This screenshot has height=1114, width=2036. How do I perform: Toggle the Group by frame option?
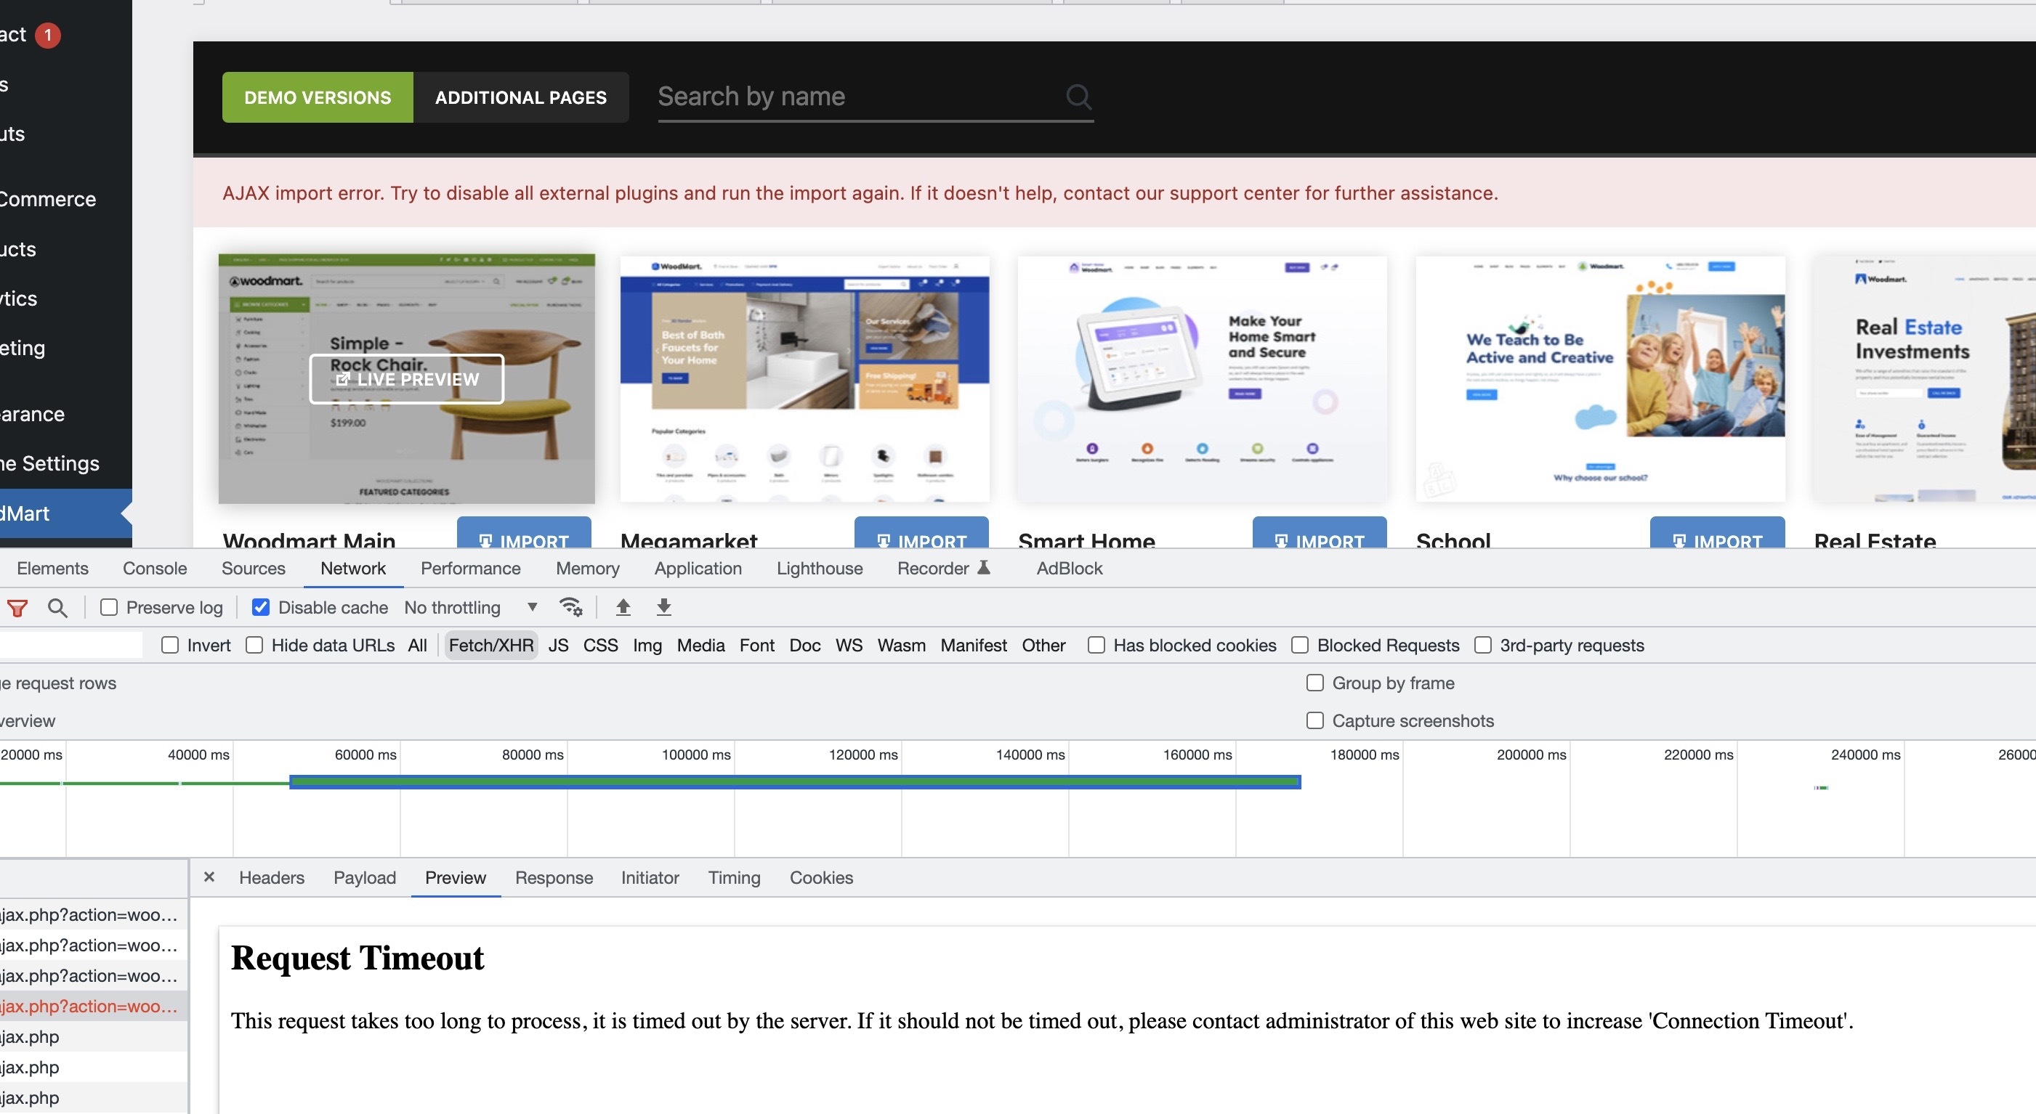[1315, 683]
